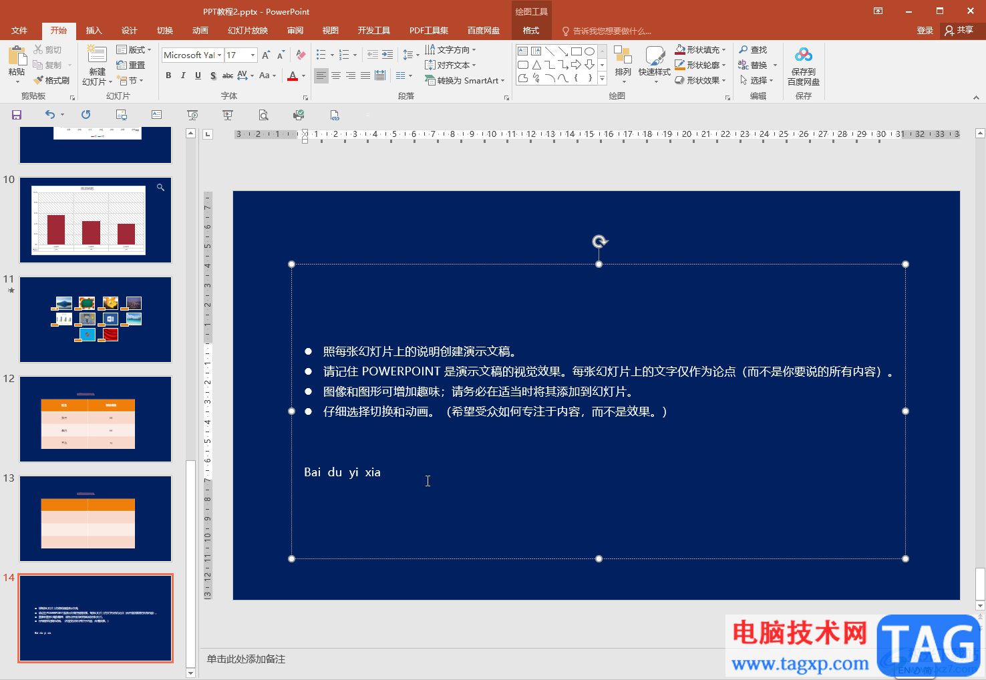Image resolution: width=986 pixels, height=680 pixels.
Task: Click the rotation handle above the text box
Action: coord(600,242)
